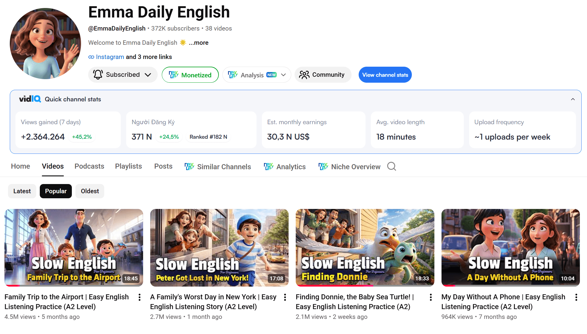Open the Niche Overview tab
The image size is (587, 334).
pos(349,167)
